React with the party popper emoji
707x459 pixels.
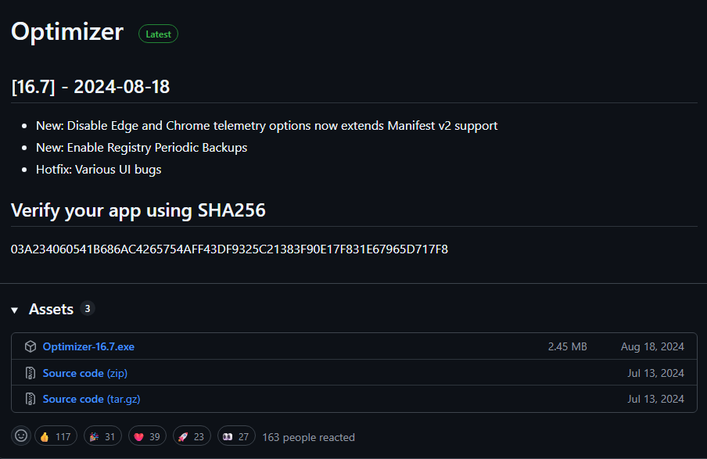click(x=100, y=436)
